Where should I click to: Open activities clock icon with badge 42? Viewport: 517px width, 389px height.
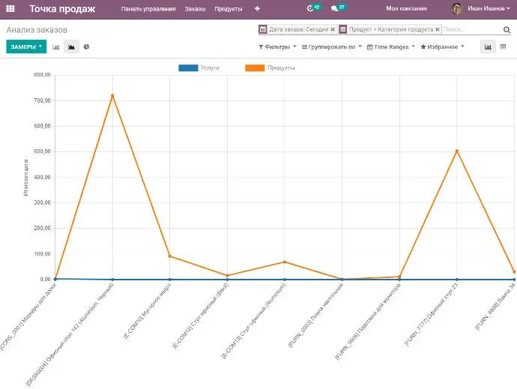[312, 9]
